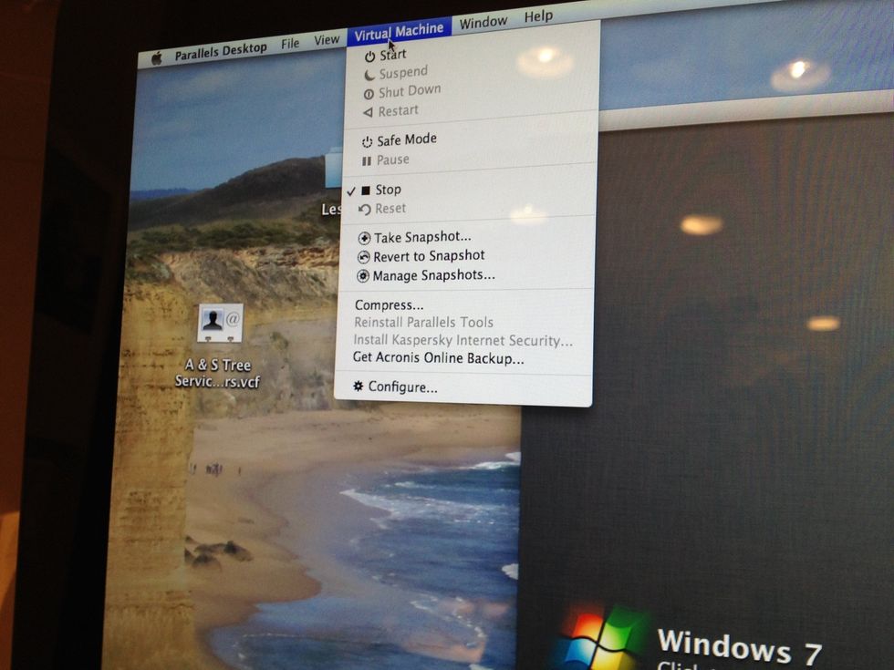Select Install Kaspersky Internet Security...
The image size is (894, 670).
click(464, 340)
